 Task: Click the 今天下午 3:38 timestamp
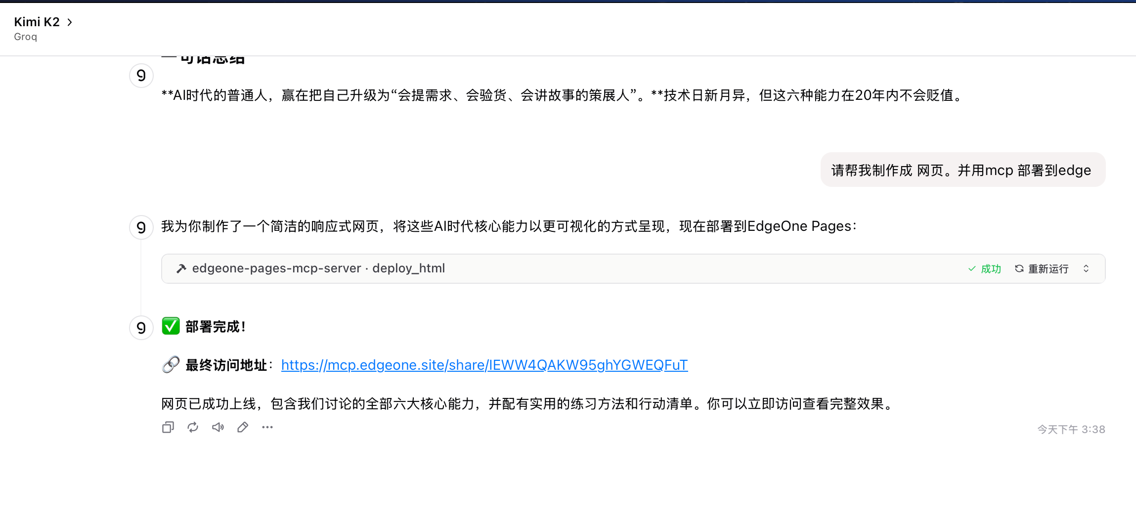[x=1071, y=429]
